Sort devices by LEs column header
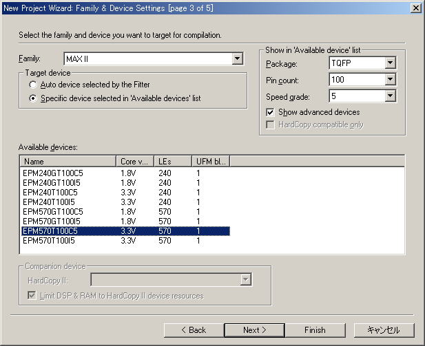Screen dimensions: 425x346 pyautogui.click(x=173, y=162)
